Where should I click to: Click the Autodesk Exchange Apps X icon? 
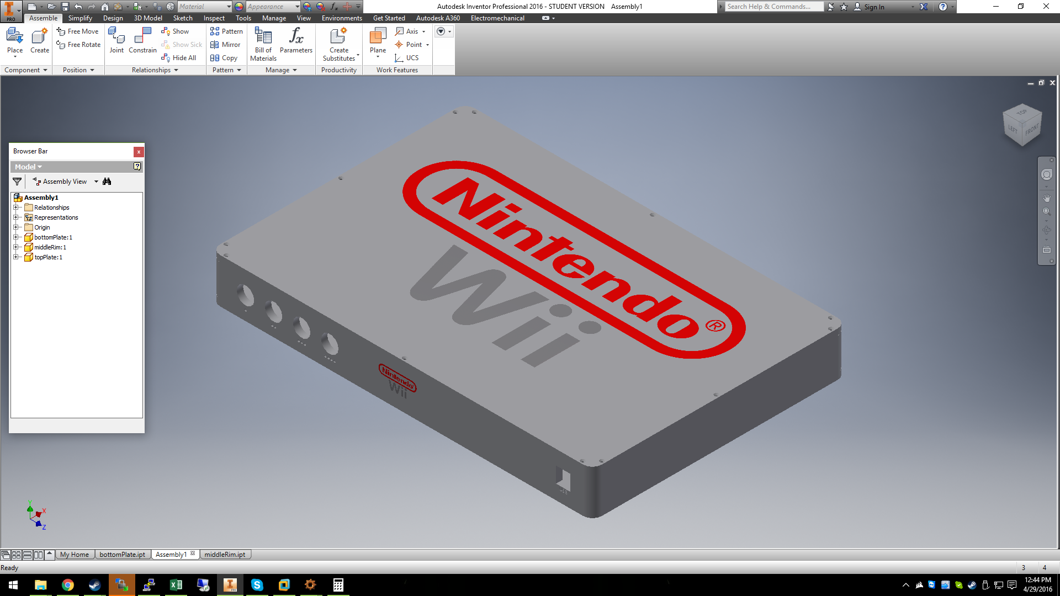tap(924, 7)
